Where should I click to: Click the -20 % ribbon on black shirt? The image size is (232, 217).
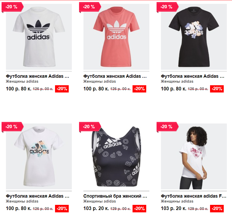click(167, 7)
